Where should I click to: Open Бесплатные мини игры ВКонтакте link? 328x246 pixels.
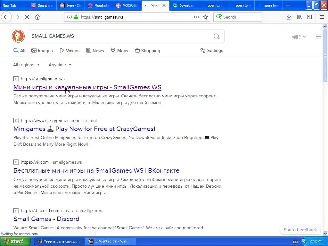[96, 170]
